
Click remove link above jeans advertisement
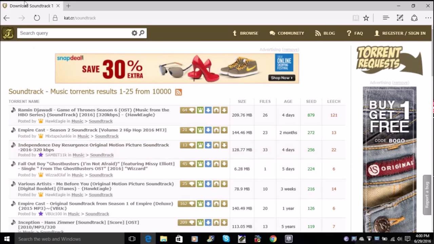pyautogui.click(x=400, y=83)
